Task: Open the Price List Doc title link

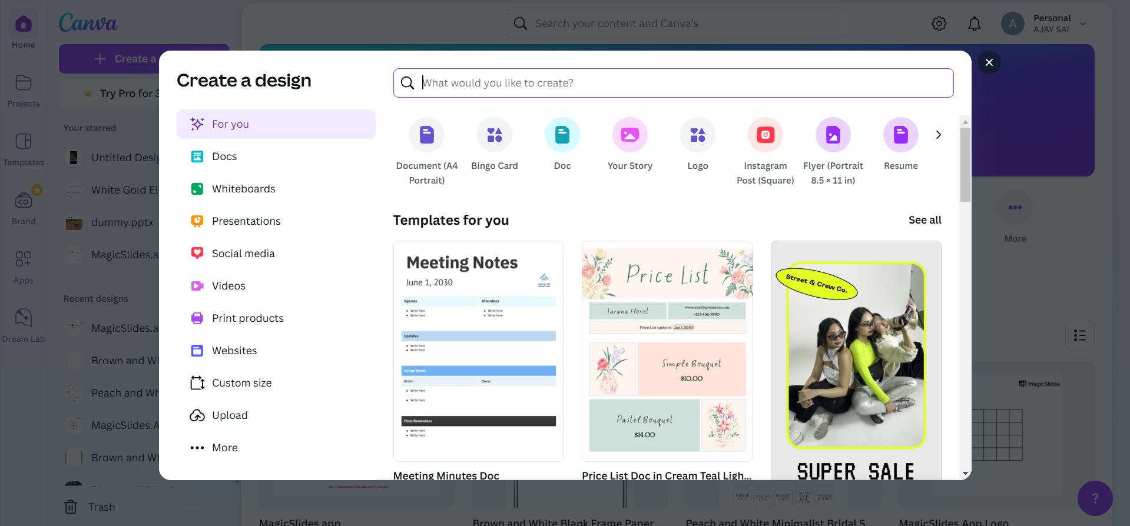Action: coord(667,475)
